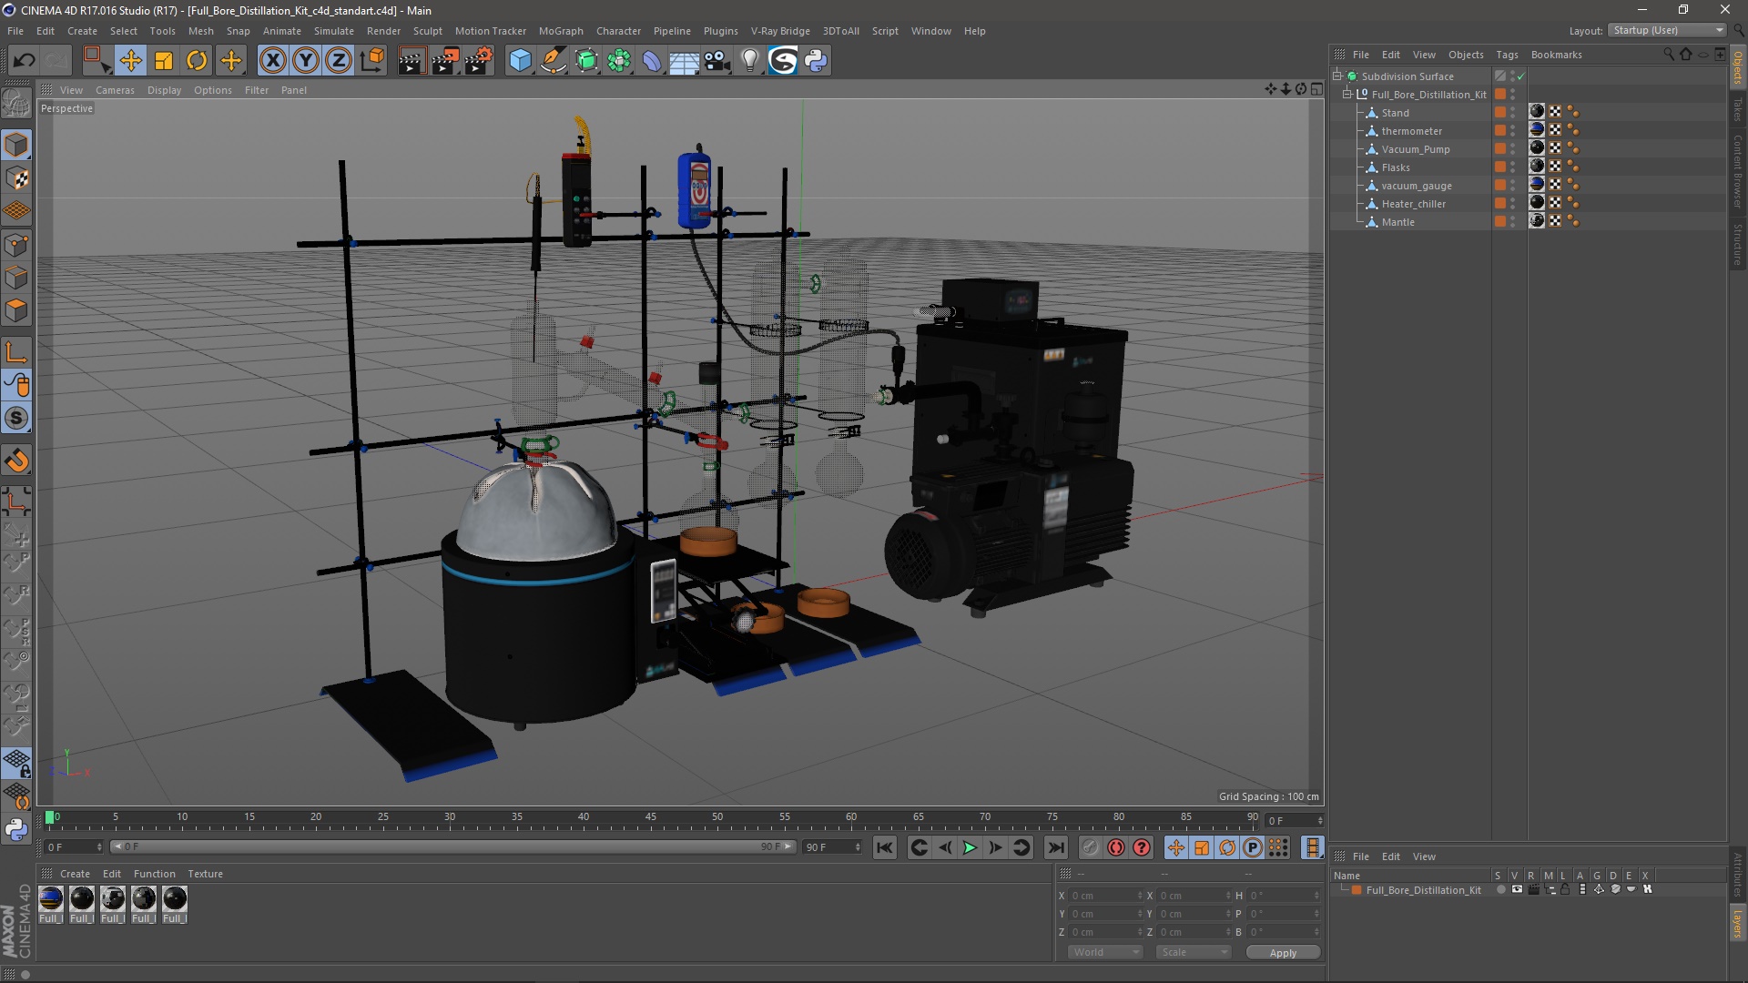The height and width of the screenshot is (983, 1748).
Task: Open the deformer objects icon
Action: coord(652,61)
